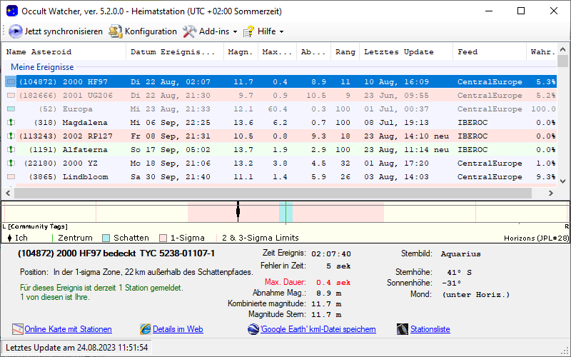The width and height of the screenshot is (571, 357).
Task: Click the Google Earth icon
Action: (x=253, y=329)
